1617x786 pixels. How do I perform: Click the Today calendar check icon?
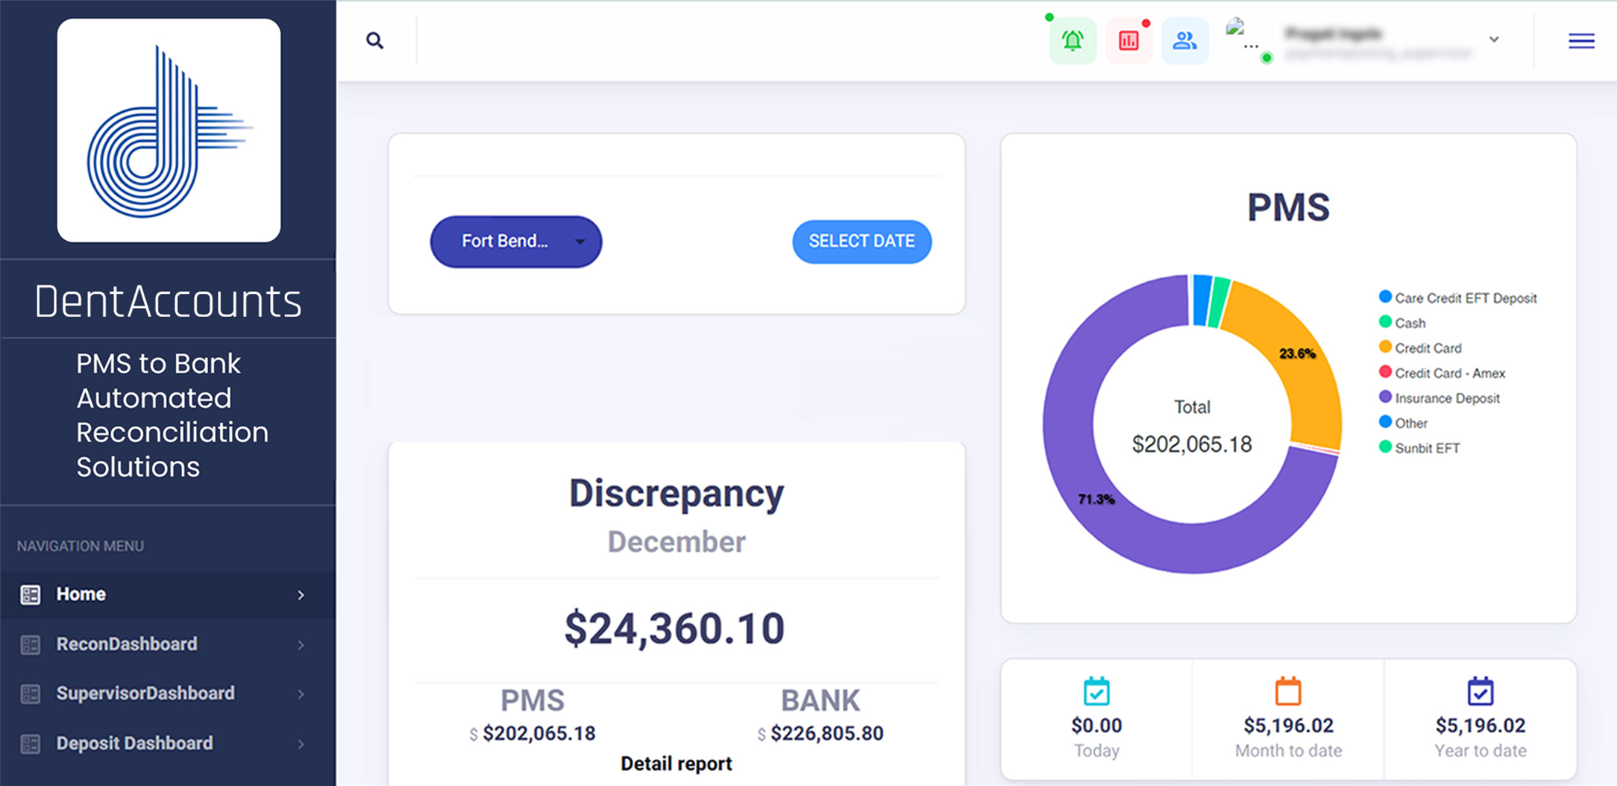tap(1096, 691)
